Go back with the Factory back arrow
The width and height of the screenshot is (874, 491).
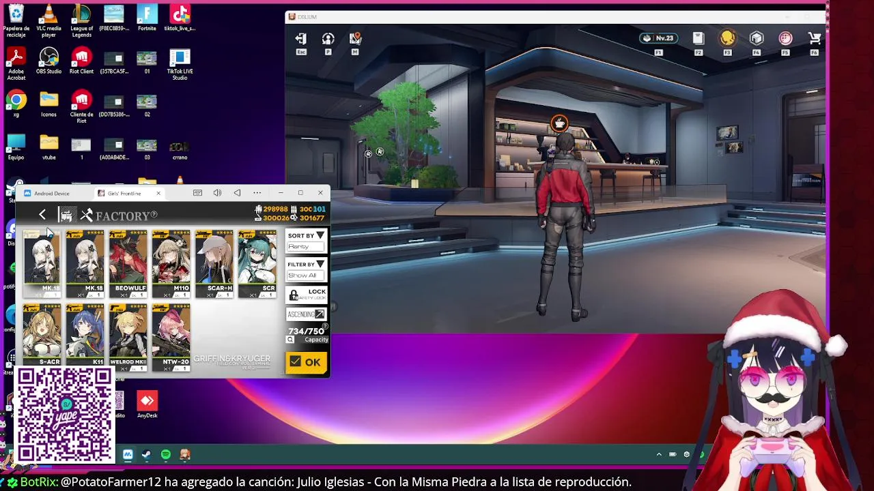click(x=42, y=215)
